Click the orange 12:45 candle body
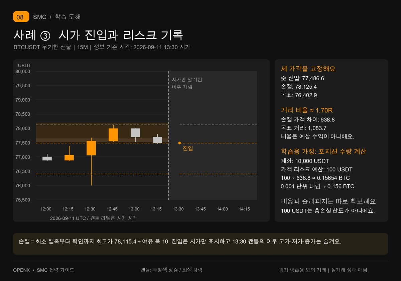The image size is (401, 281). point(113,135)
